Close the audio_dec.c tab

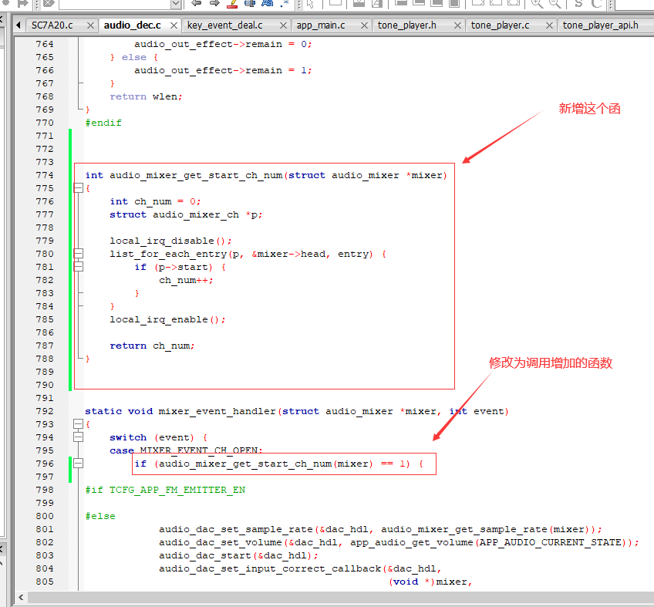[174, 26]
